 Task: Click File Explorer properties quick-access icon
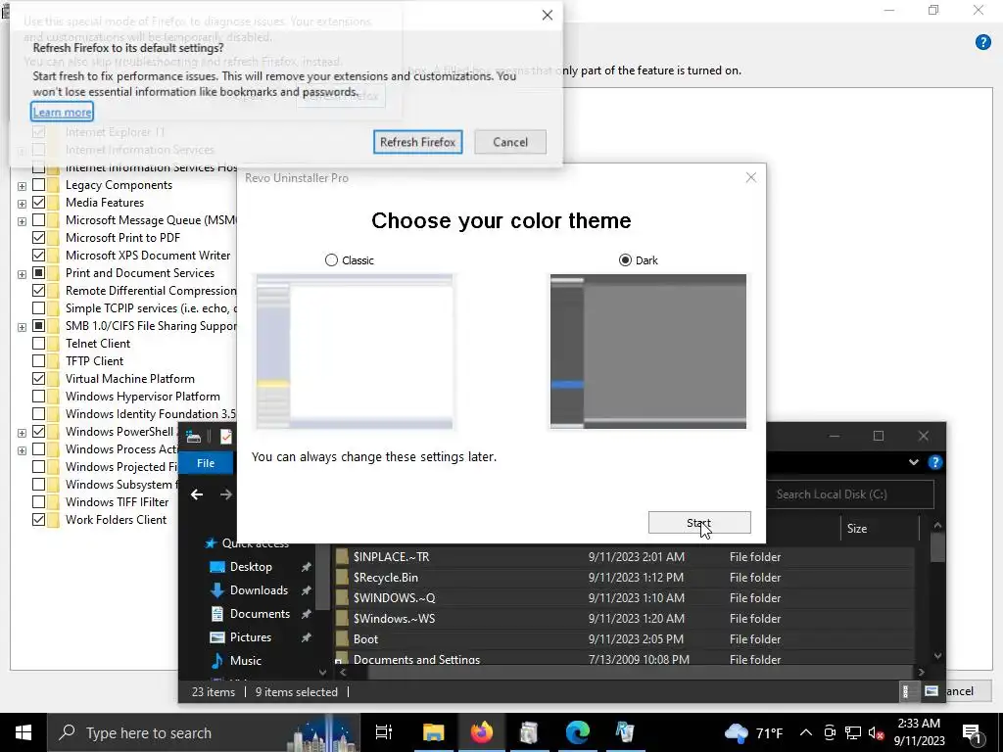[226, 436]
